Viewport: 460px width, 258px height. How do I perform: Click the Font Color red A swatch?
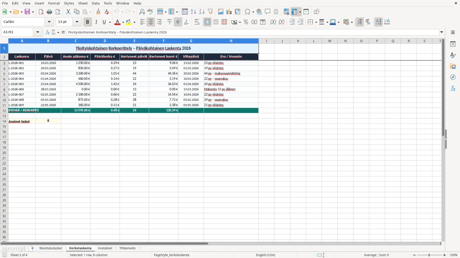tap(118, 22)
